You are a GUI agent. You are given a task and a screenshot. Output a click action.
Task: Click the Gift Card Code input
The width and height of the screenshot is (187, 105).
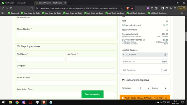coord(141,70)
